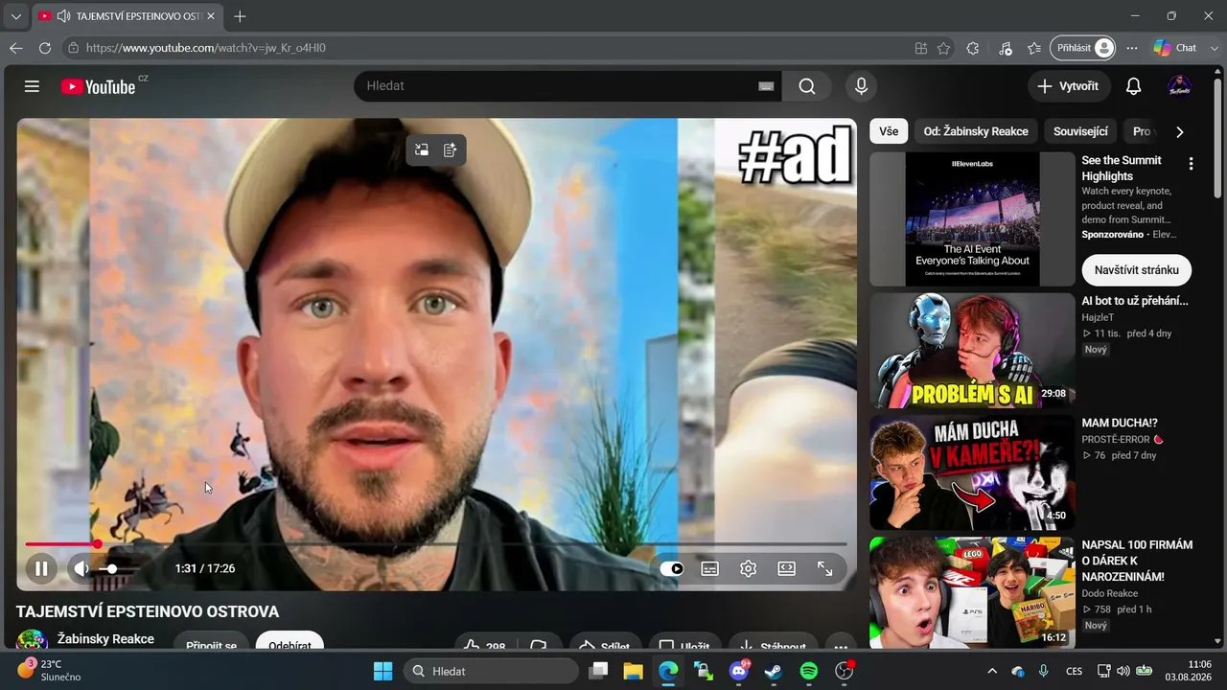The width and height of the screenshot is (1227, 690).
Task: Open browser extensions puzzle icon
Action: tap(973, 48)
